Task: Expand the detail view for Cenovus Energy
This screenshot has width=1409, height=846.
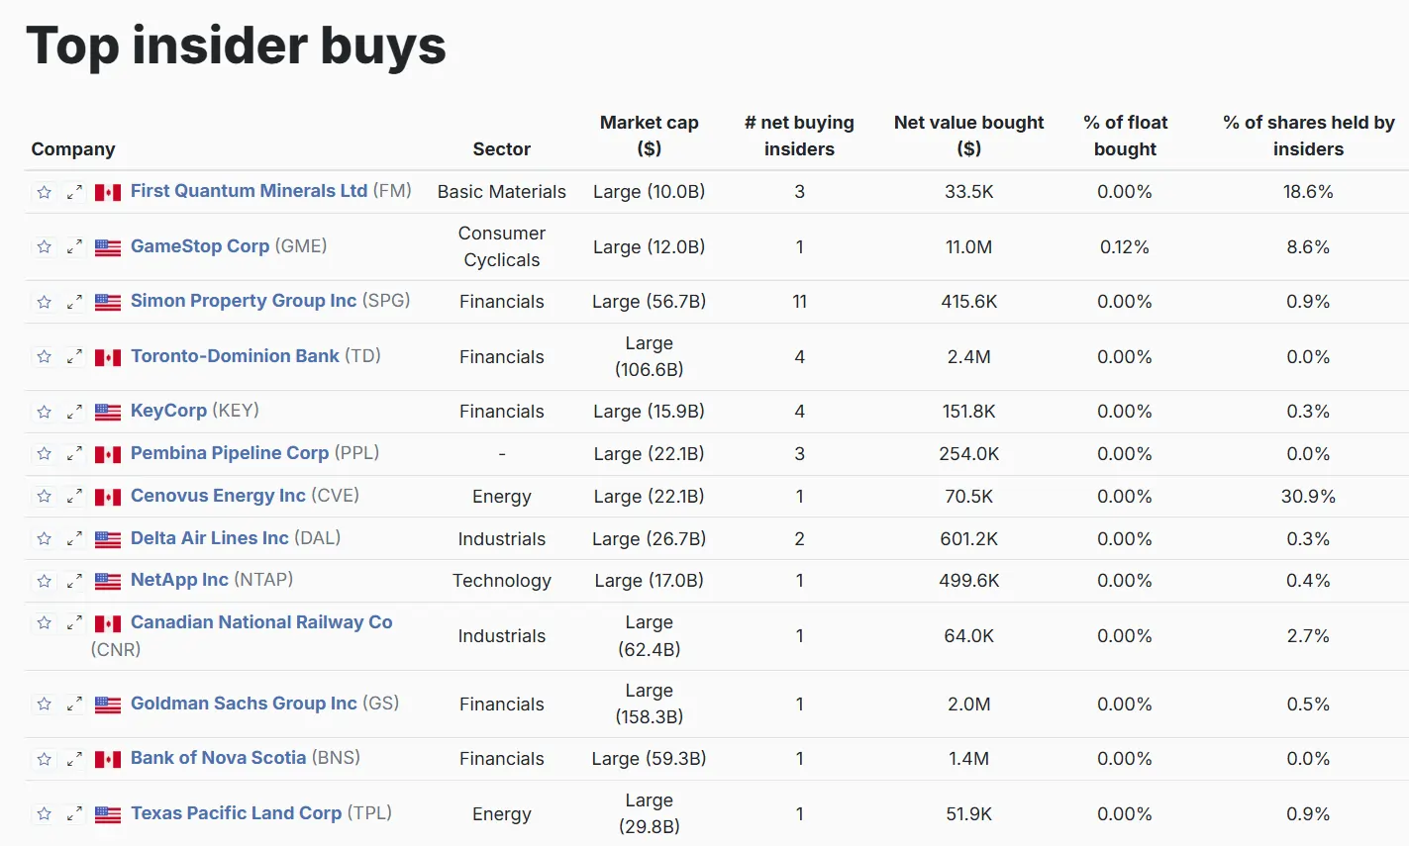Action: tap(74, 496)
